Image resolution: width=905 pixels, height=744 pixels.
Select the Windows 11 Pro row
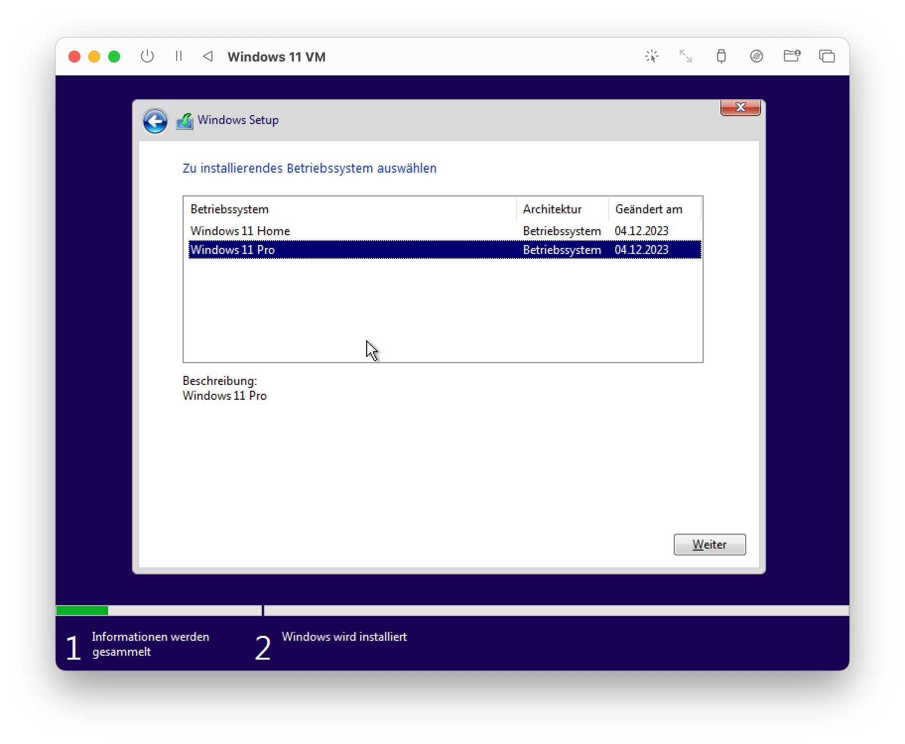coord(445,249)
